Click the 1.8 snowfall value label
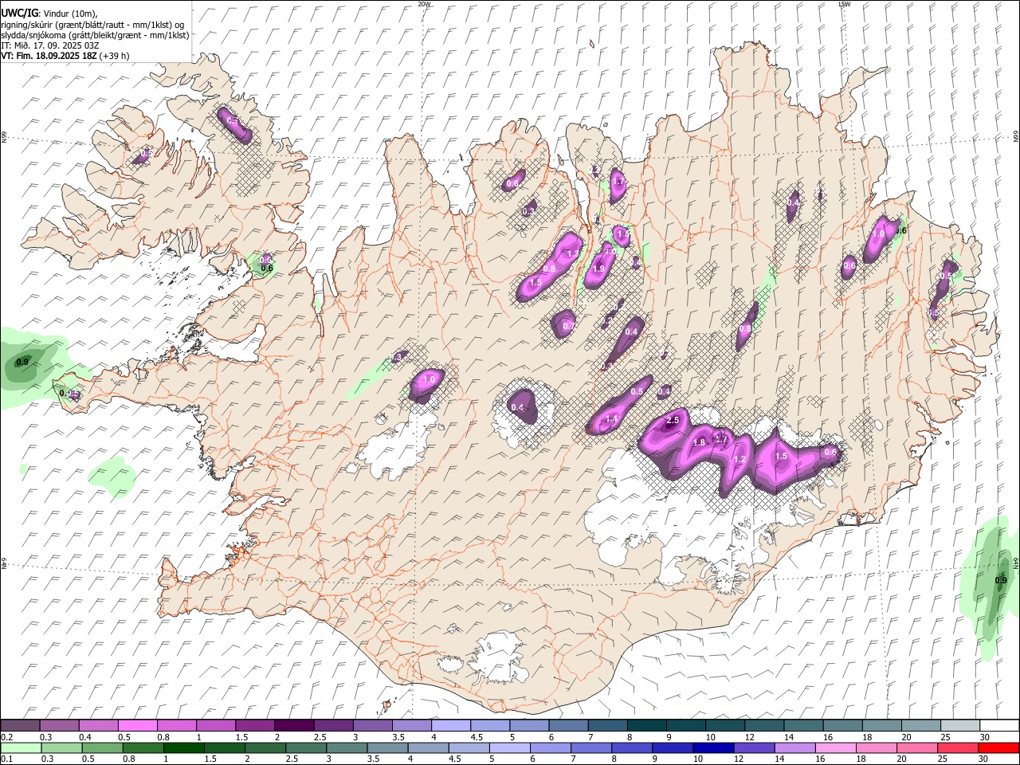 click(x=700, y=442)
